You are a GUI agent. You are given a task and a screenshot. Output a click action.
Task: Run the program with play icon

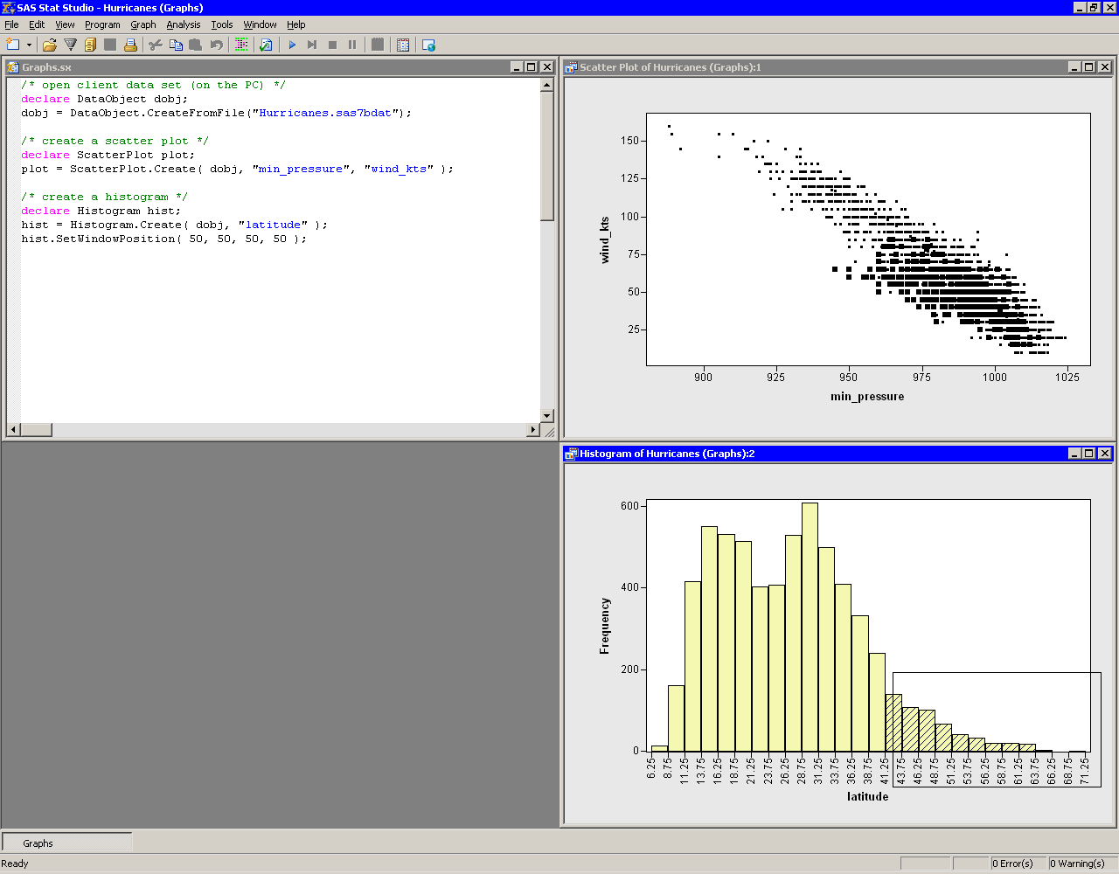292,45
